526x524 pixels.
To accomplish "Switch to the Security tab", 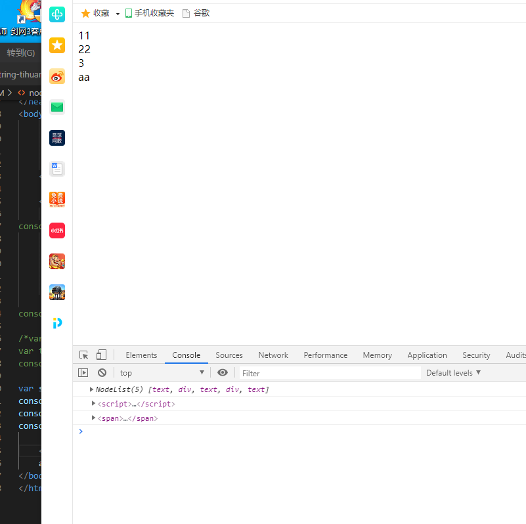I will coord(476,355).
